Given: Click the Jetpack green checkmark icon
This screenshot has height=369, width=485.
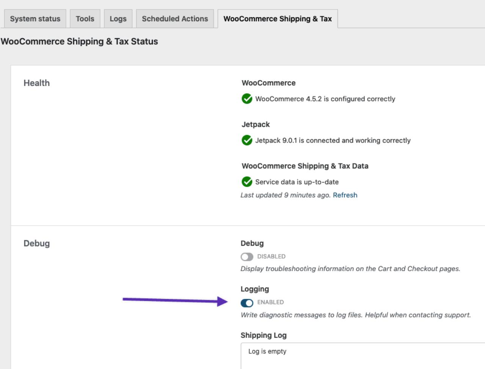Looking at the screenshot, I should (x=247, y=140).
